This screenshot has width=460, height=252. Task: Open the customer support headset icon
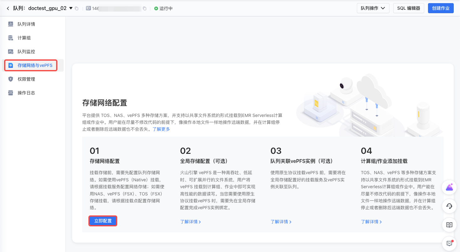tap(449, 206)
